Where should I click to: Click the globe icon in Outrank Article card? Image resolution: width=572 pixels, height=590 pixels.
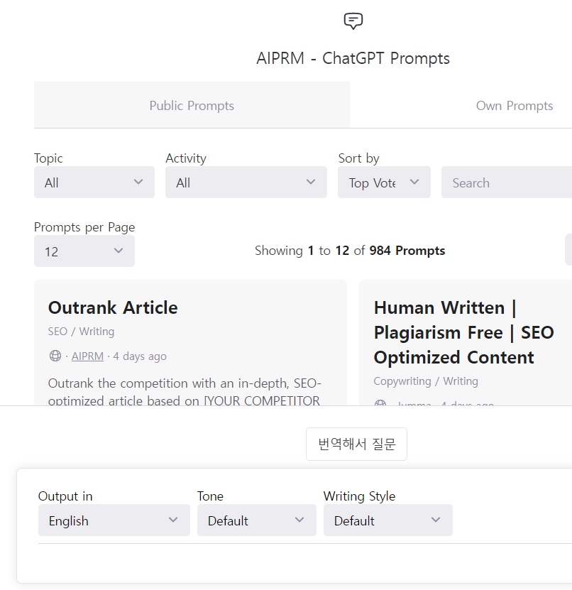(55, 356)
